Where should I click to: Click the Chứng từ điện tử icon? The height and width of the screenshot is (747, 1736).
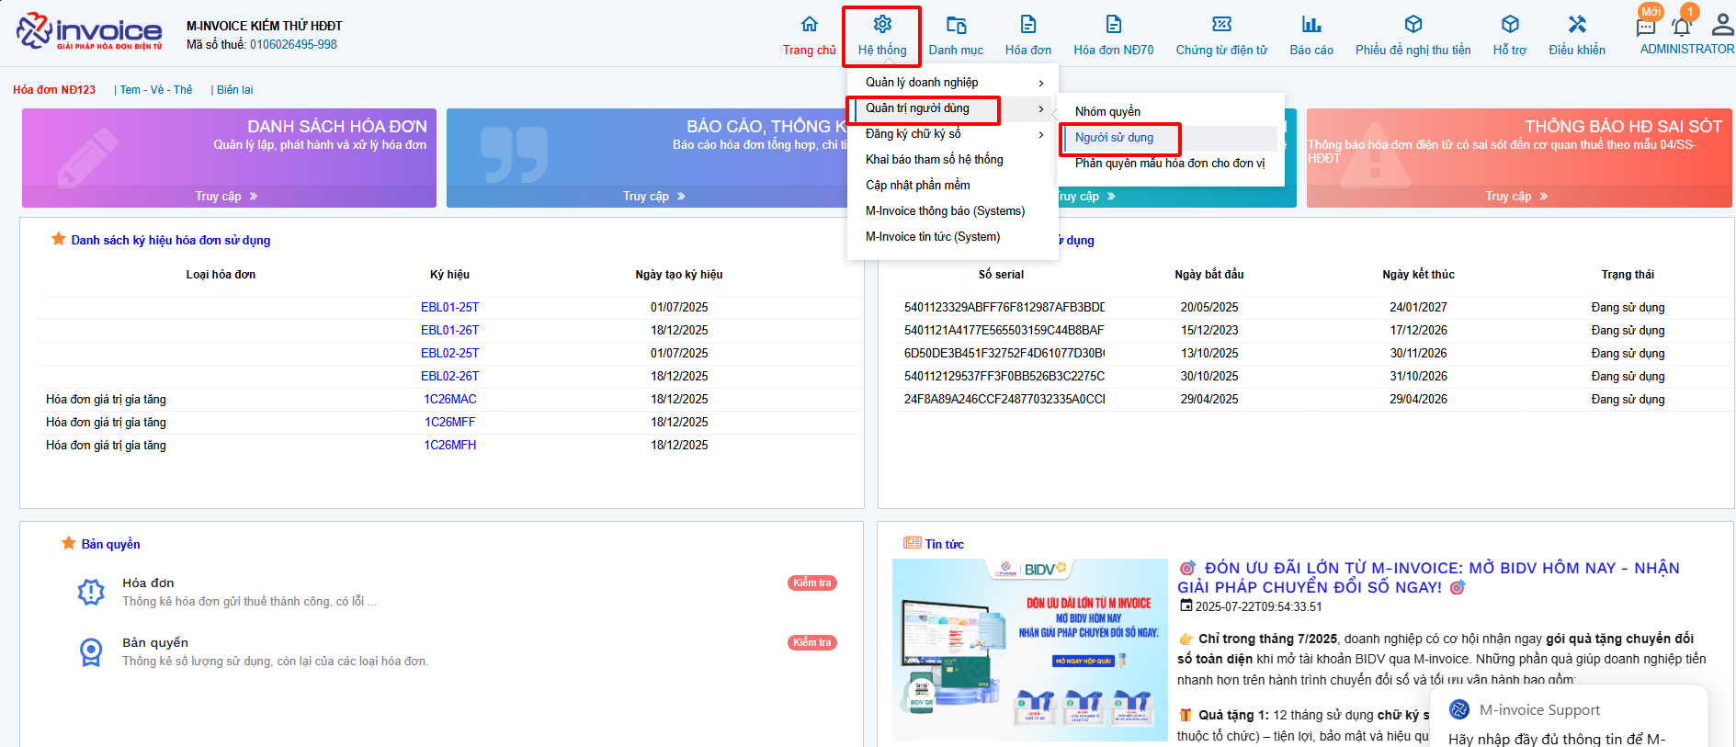[x=1221, y=25]
